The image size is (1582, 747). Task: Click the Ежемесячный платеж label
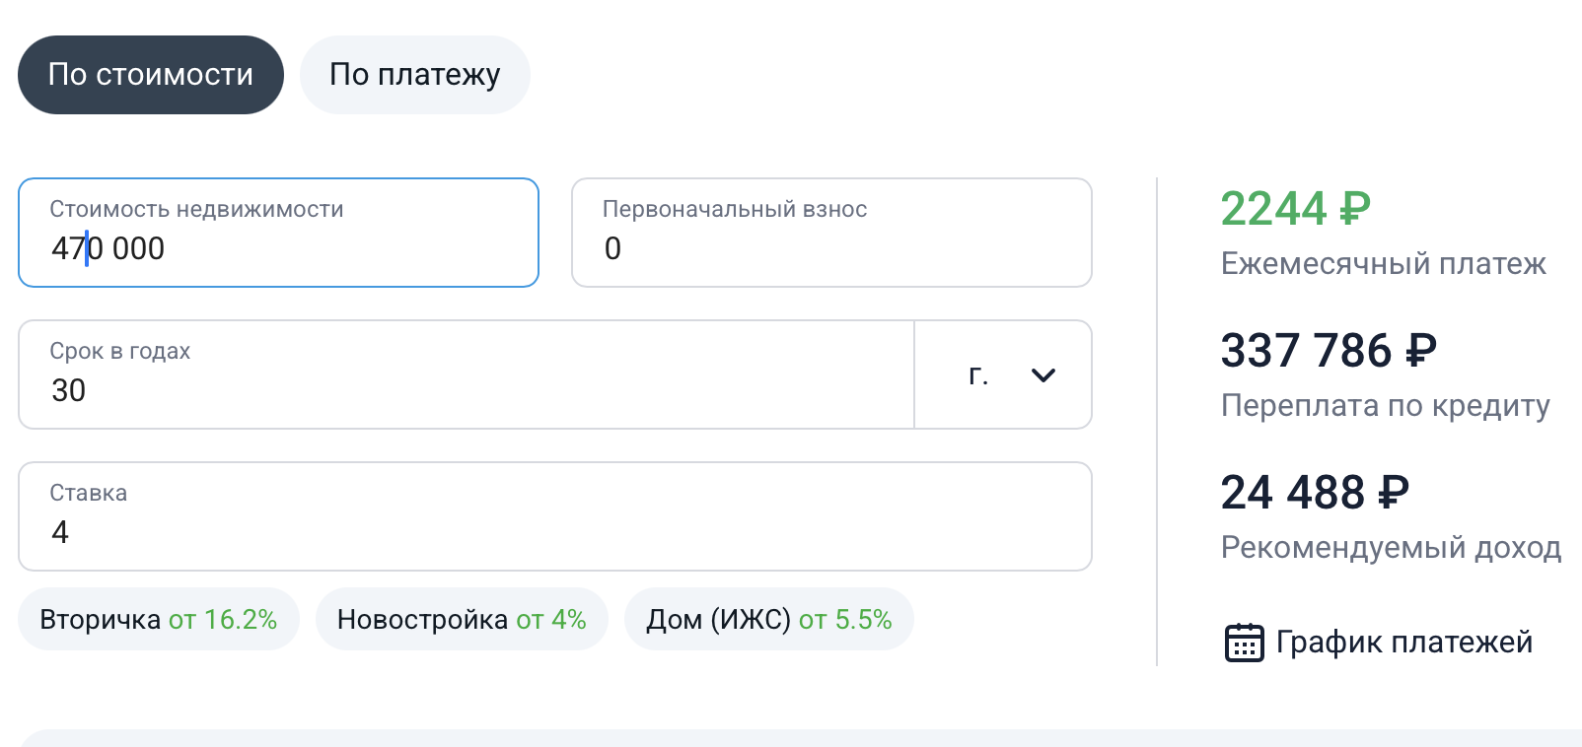click(1383, 264)
